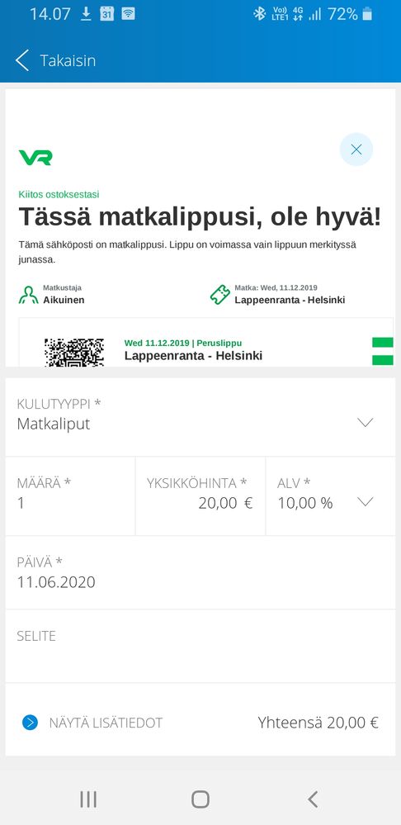Tap the ticket icon next to Matka

tap(220, 295)
